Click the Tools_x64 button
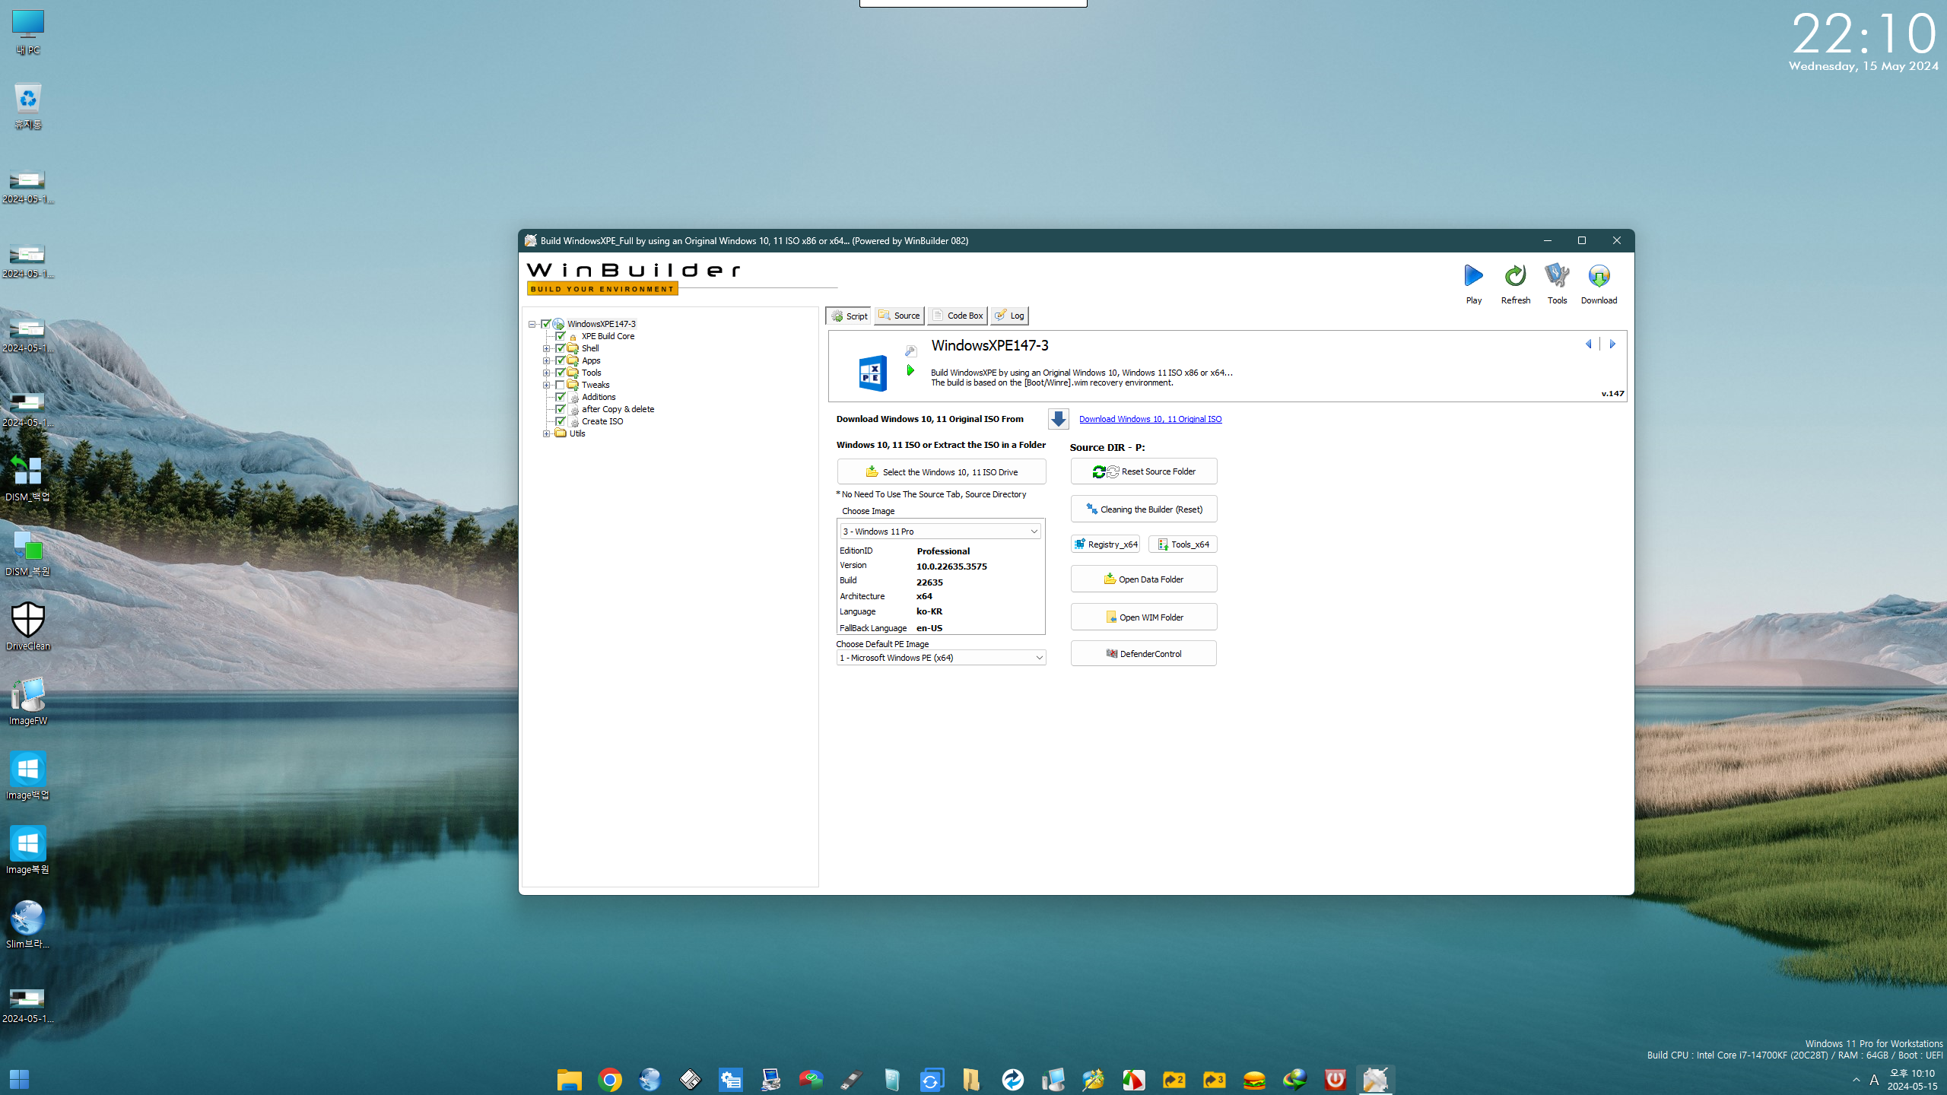This screenshot has width=1947, height=1095. pyautogui.click(x=1183, y=544)
